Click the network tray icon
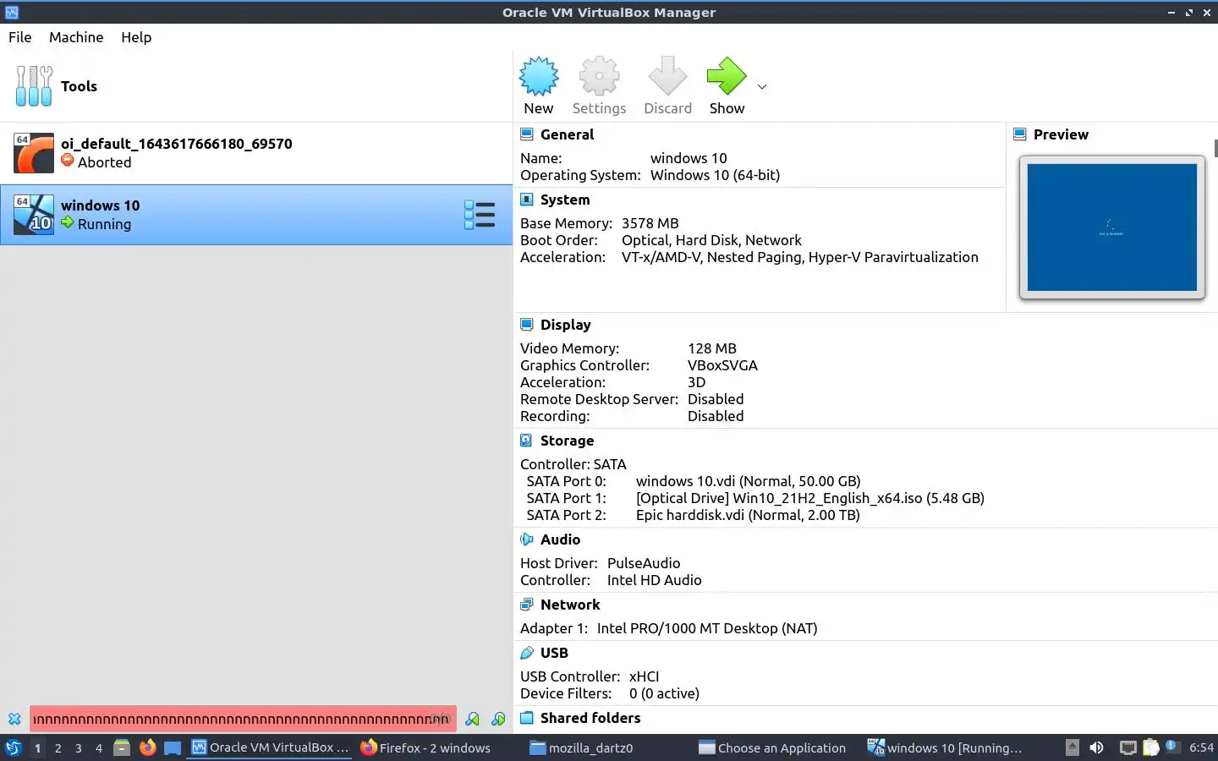 pos(1127,747)
